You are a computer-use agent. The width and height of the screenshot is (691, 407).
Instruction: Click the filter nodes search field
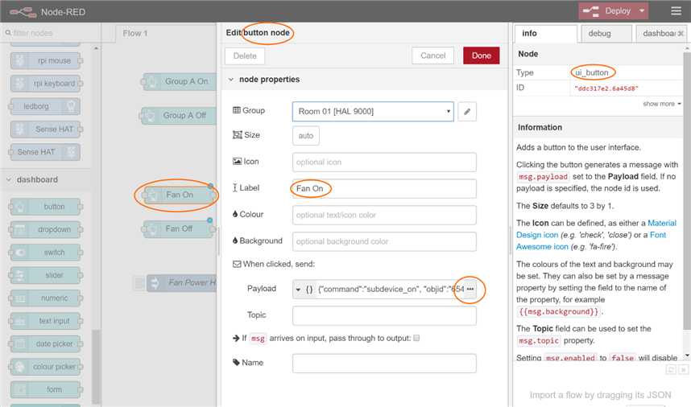[51, 33]
